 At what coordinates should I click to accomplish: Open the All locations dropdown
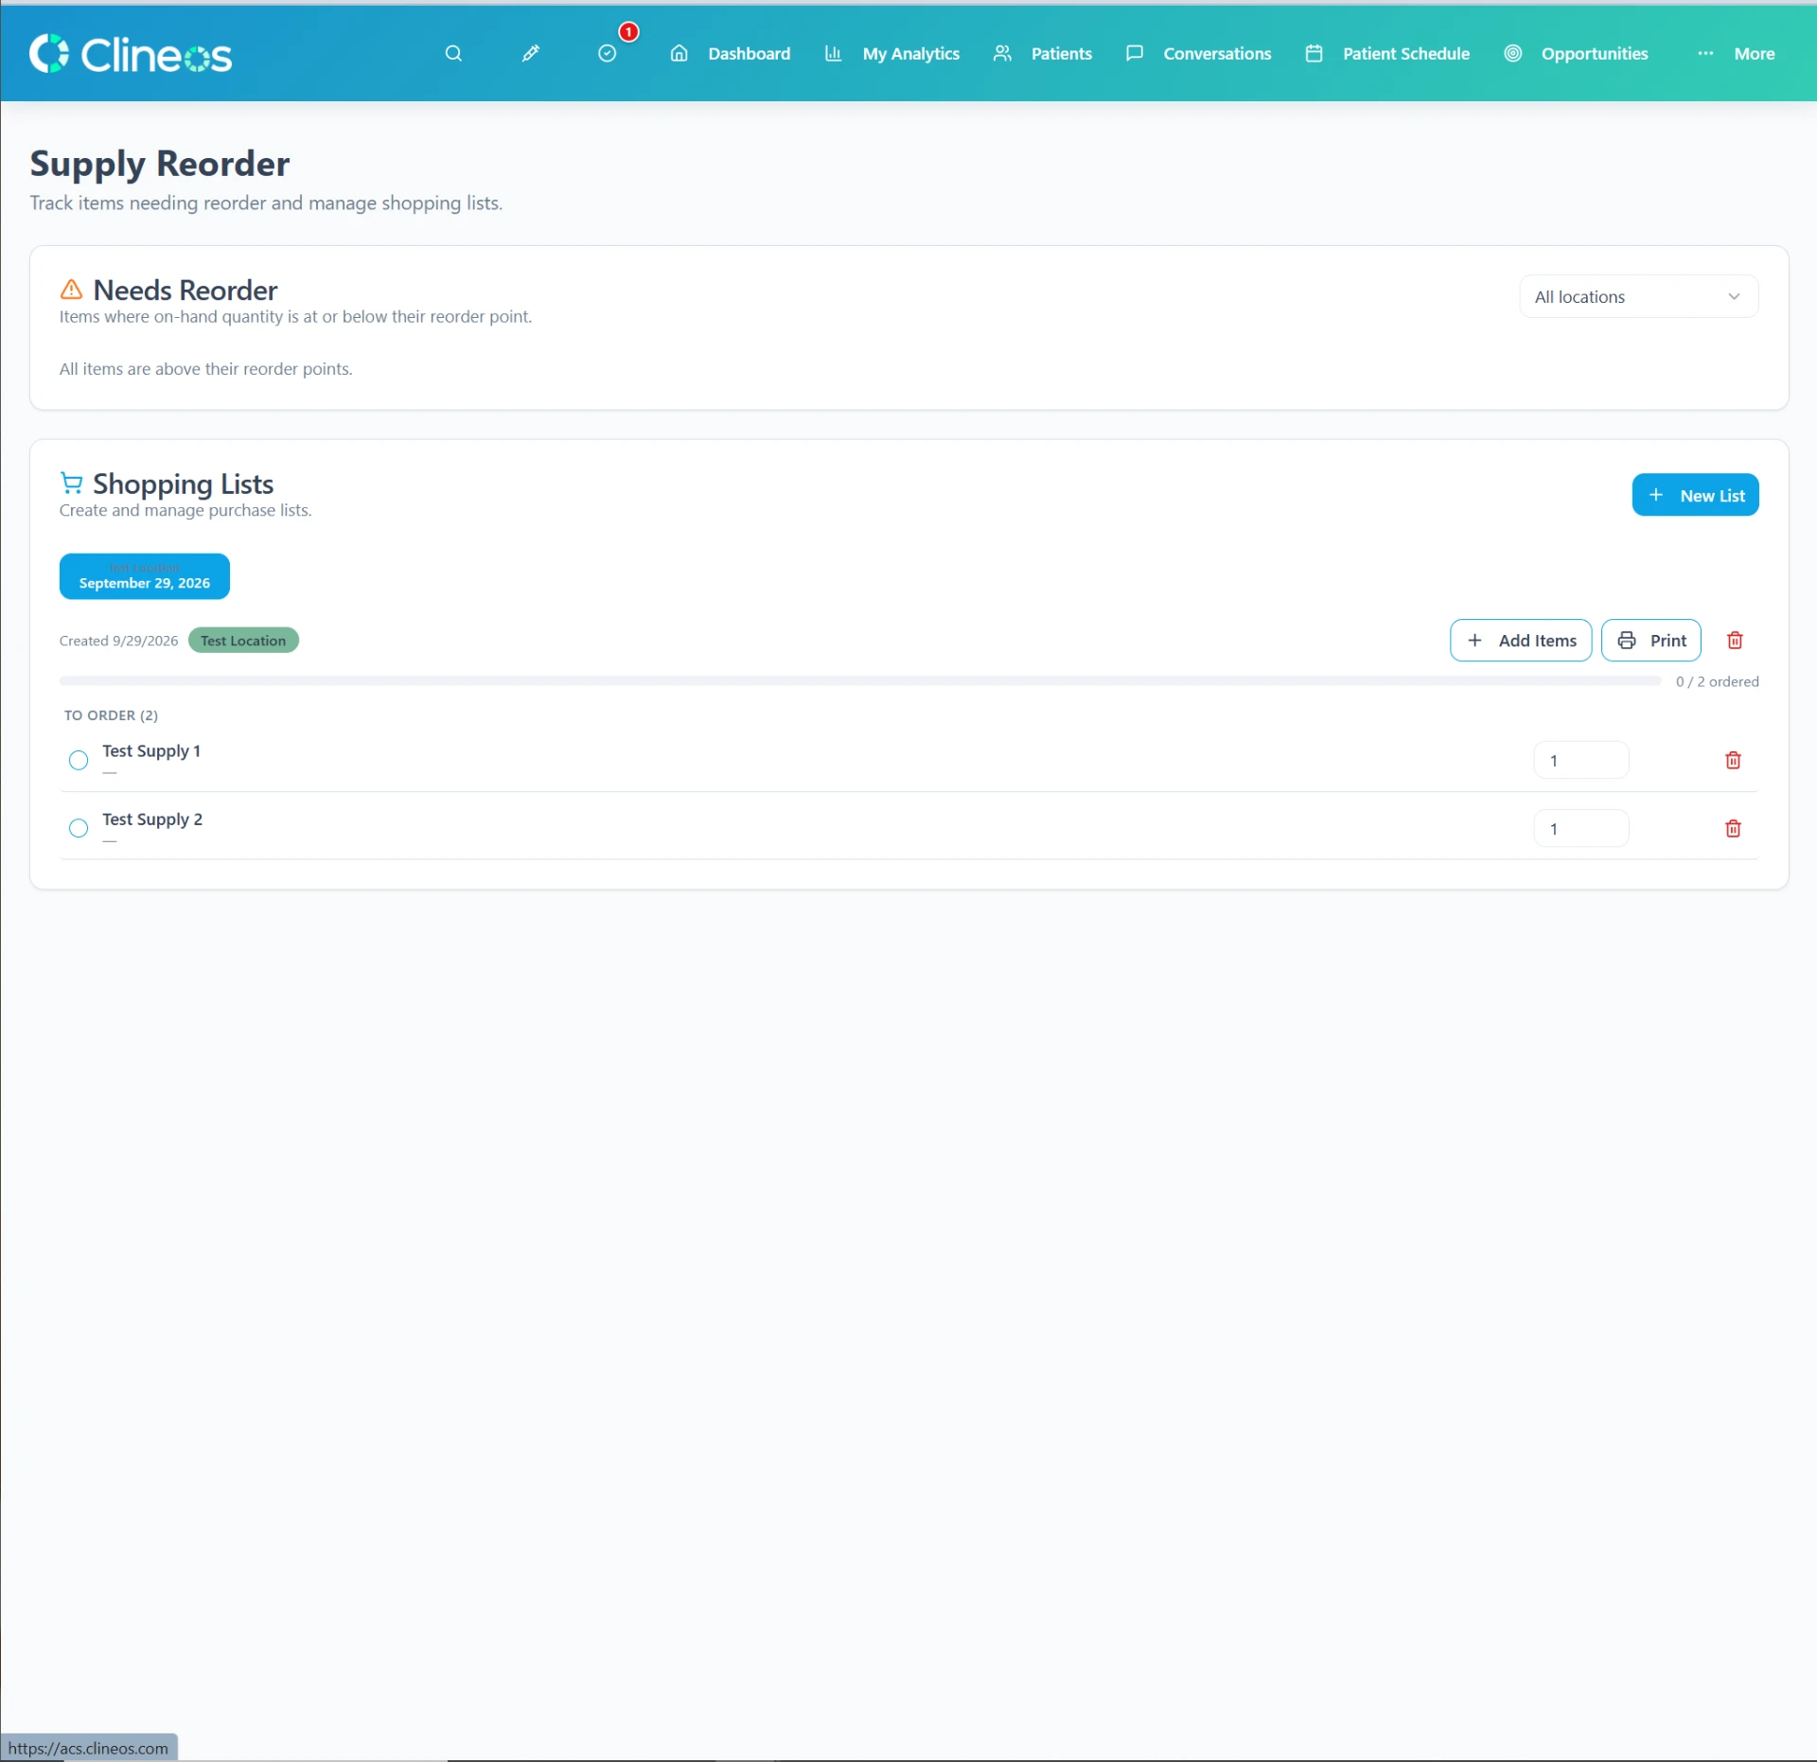tap(1638, 296)
